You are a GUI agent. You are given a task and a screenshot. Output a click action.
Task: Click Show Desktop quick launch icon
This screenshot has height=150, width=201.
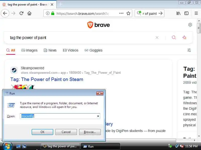pos(18,146)
